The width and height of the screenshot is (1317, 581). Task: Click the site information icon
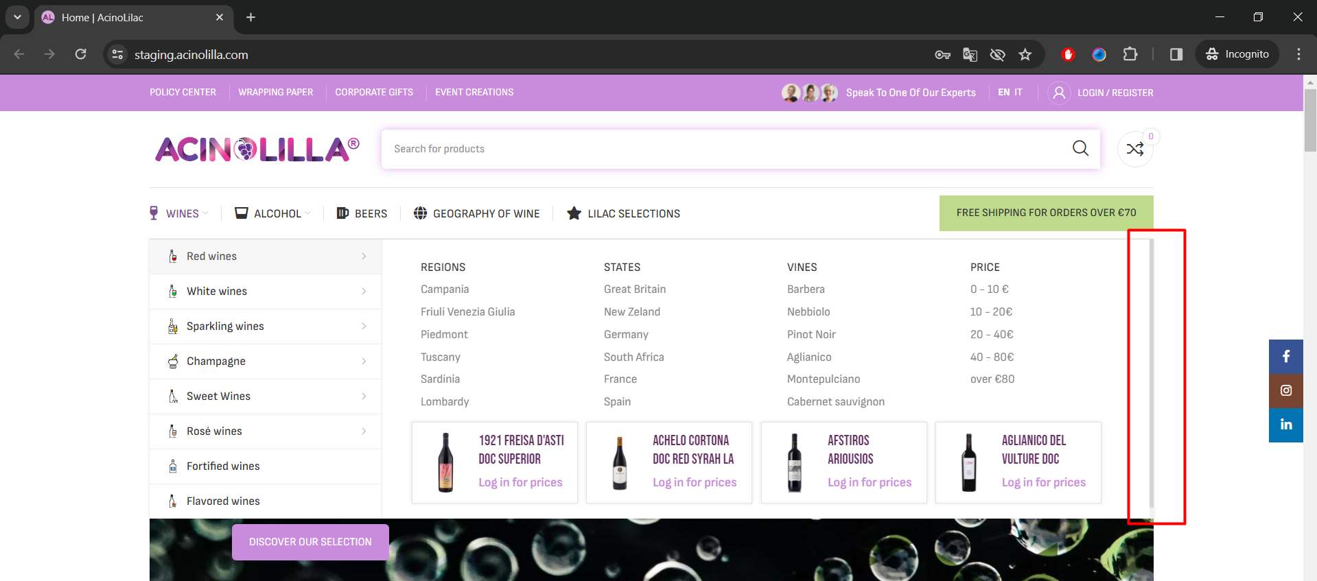pos(118,54)
